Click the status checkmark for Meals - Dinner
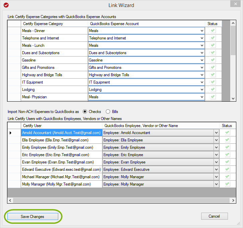 click(213, 30)
